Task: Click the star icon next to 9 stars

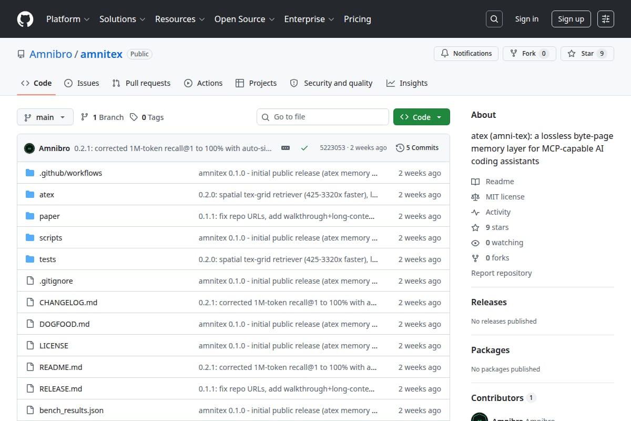Action: pos(475,227)
